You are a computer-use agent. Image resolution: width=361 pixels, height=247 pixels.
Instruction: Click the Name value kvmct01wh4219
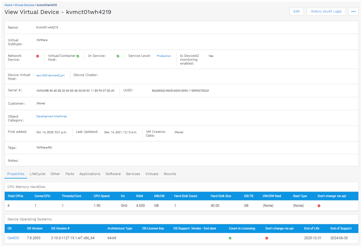47,27
